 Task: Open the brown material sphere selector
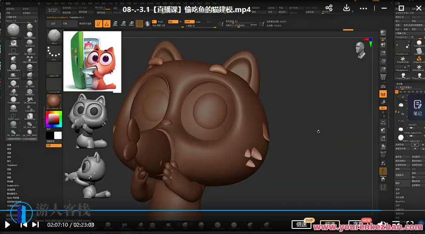pyautogui.click(x=54, y=101)
